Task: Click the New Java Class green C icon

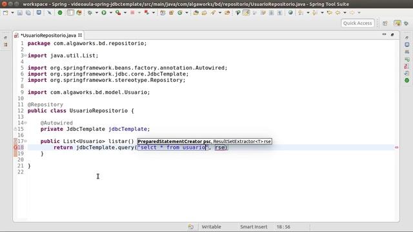Action: click(x=180, y=13)
